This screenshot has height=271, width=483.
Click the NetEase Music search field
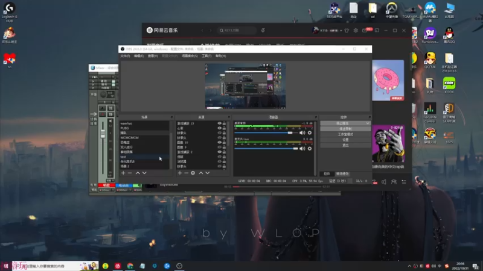coord(236,31)
